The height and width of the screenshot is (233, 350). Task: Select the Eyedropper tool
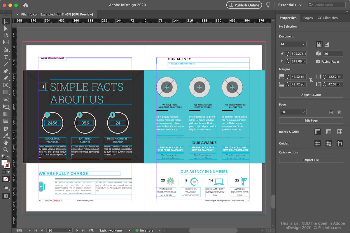pos(6,136)
